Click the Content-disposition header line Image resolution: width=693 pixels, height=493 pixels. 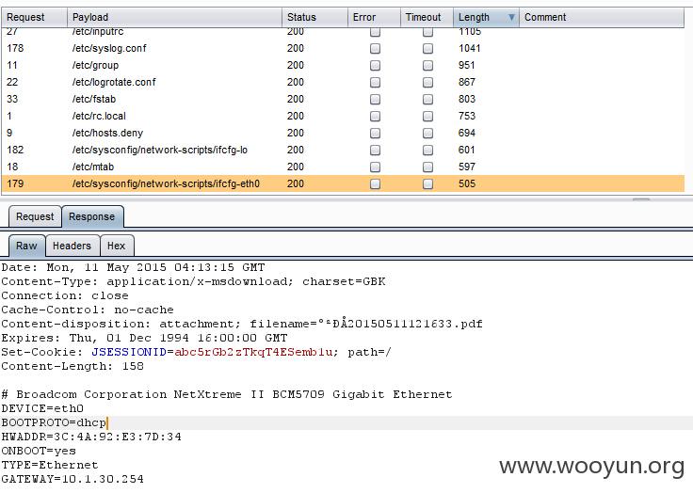pos(242,324)
